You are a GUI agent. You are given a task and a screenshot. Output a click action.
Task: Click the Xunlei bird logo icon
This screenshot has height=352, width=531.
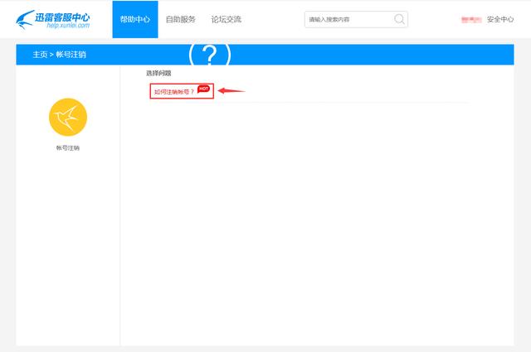point(27,20)
